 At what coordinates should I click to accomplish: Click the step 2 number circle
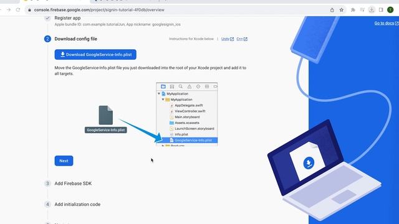[47, 39]
